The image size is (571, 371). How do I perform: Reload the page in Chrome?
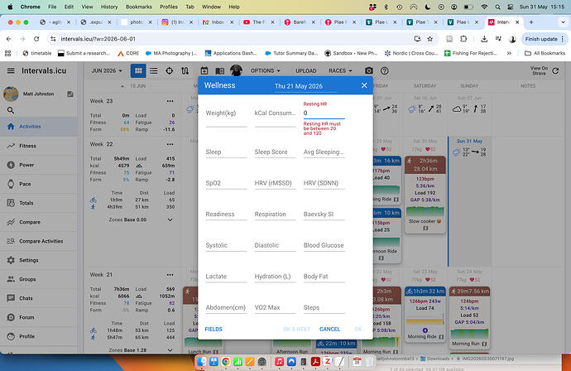36,39
